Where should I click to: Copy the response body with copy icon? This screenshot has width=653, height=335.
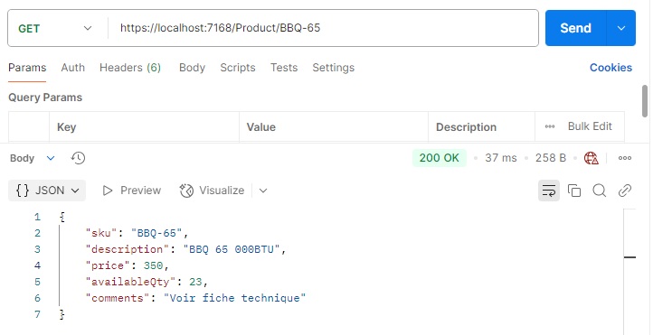[574, 191]
